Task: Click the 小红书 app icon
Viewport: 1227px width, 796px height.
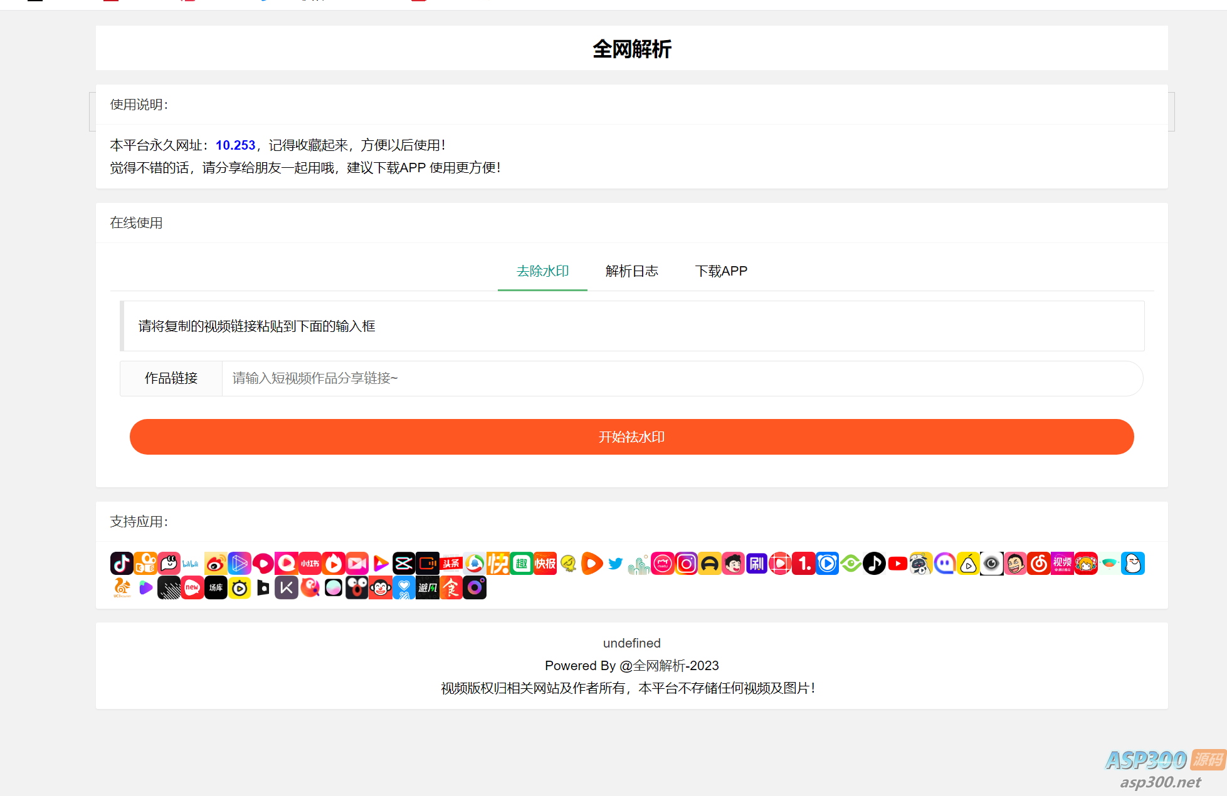Action: click(310, 564)
